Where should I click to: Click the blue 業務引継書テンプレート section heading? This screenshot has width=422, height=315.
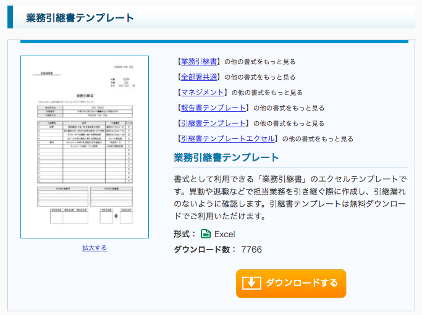(x=226, y=157)
